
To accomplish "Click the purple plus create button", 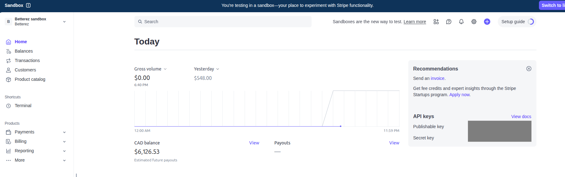I will point(487,22).
